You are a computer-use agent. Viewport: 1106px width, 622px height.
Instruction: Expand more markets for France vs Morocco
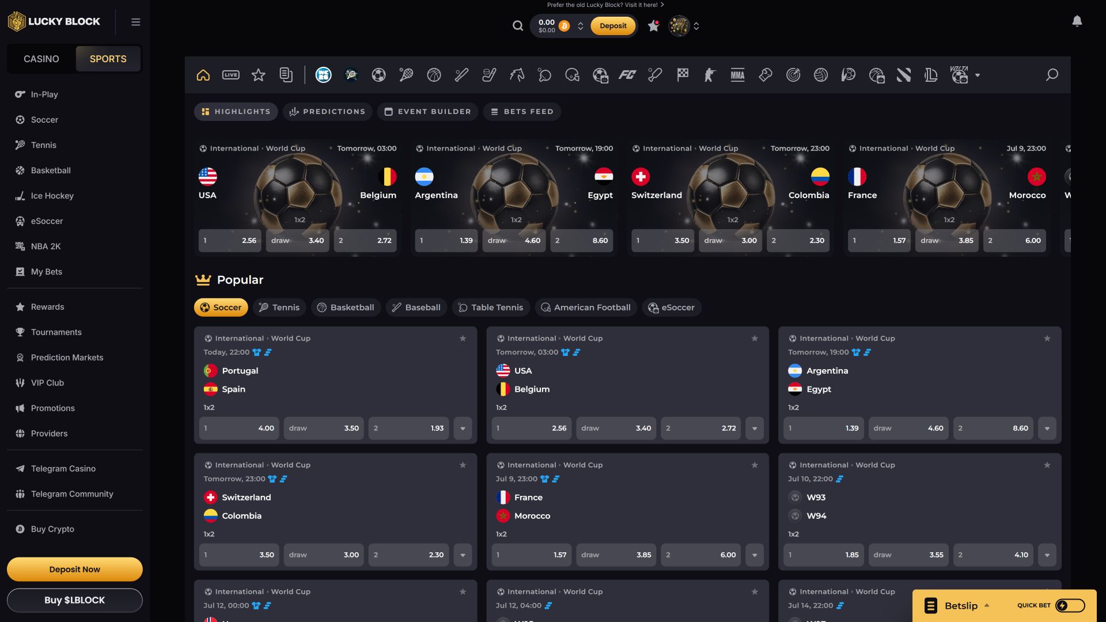(755, 555)
